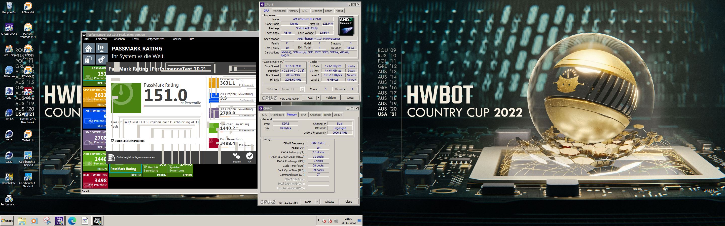Image resolution: width=725 pixels, height=226 pixels.
Task: Open the PCMark04 desktop shortcut
Action: 28,8
